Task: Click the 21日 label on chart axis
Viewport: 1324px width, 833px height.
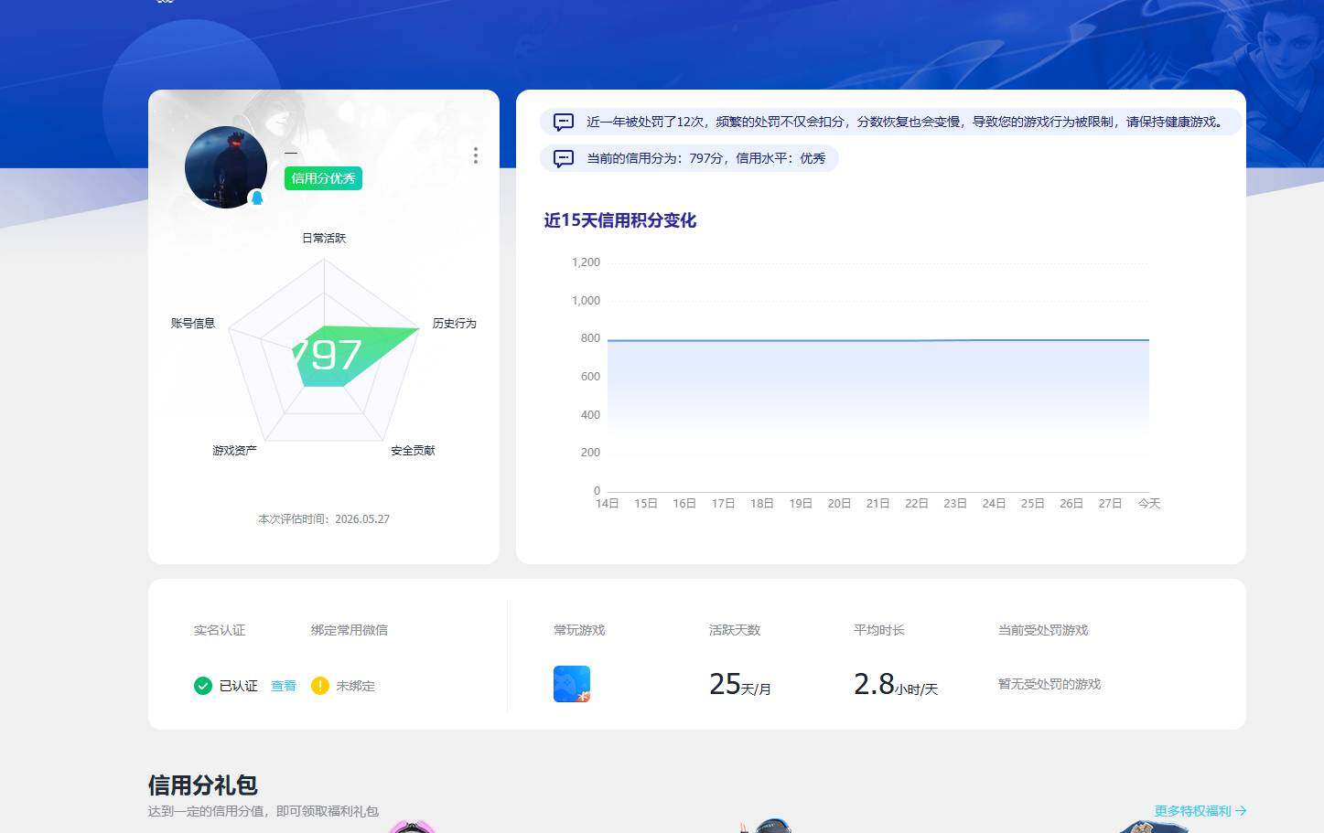Action: (878, 504)
